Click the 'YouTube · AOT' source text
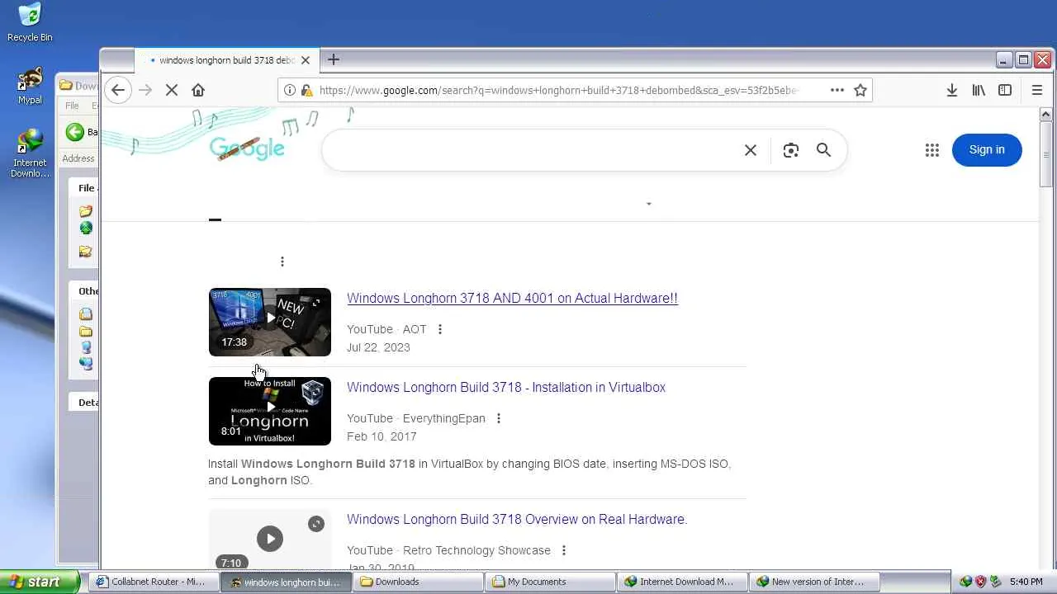Viewport: 1057px width, 594px height. (x=386, y=329)
